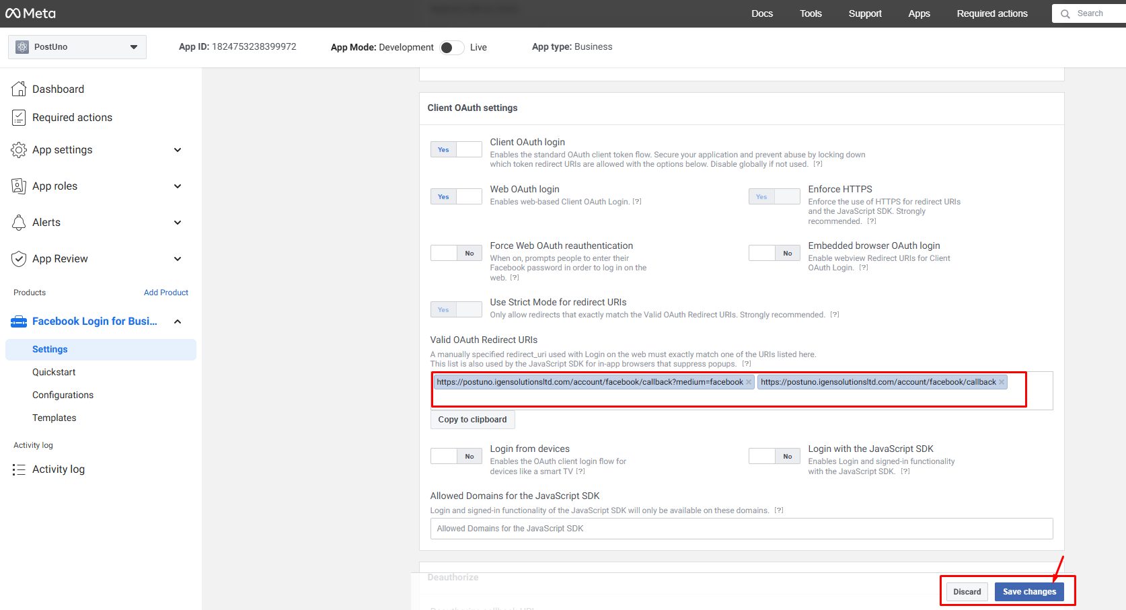Click the App settings gear icon

click(19, 150)
